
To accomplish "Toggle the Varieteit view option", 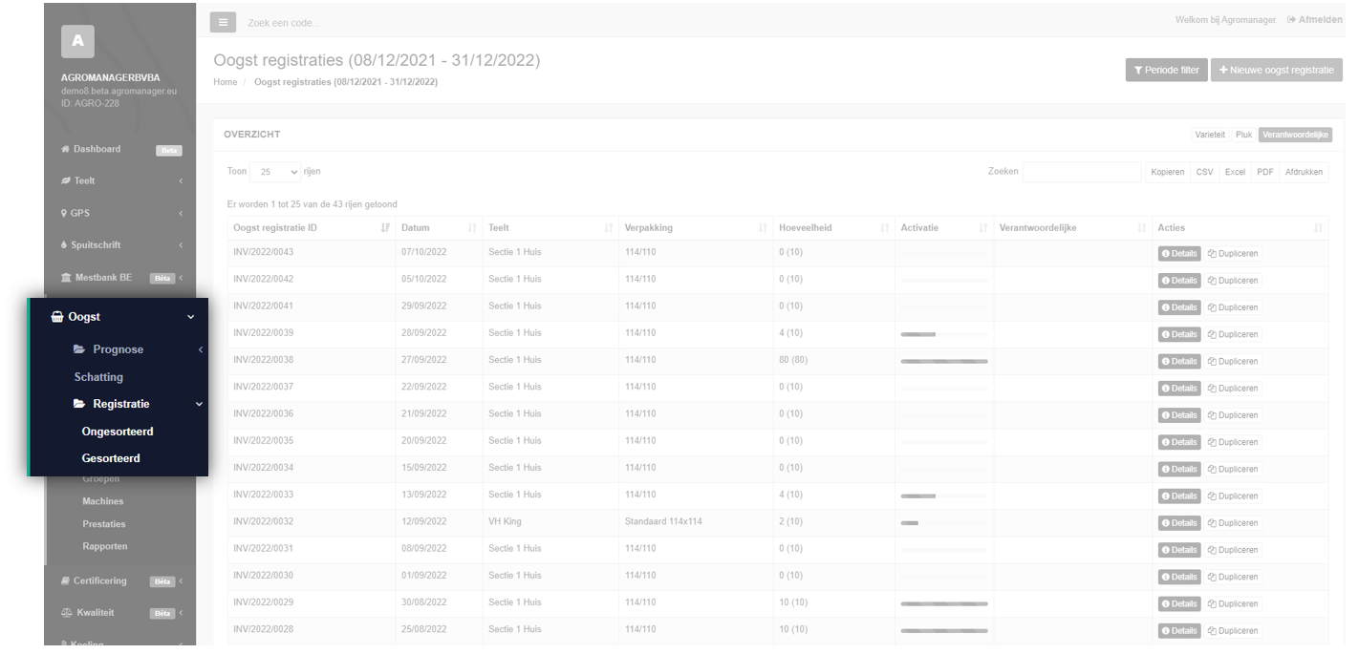I will [1209, 135].
